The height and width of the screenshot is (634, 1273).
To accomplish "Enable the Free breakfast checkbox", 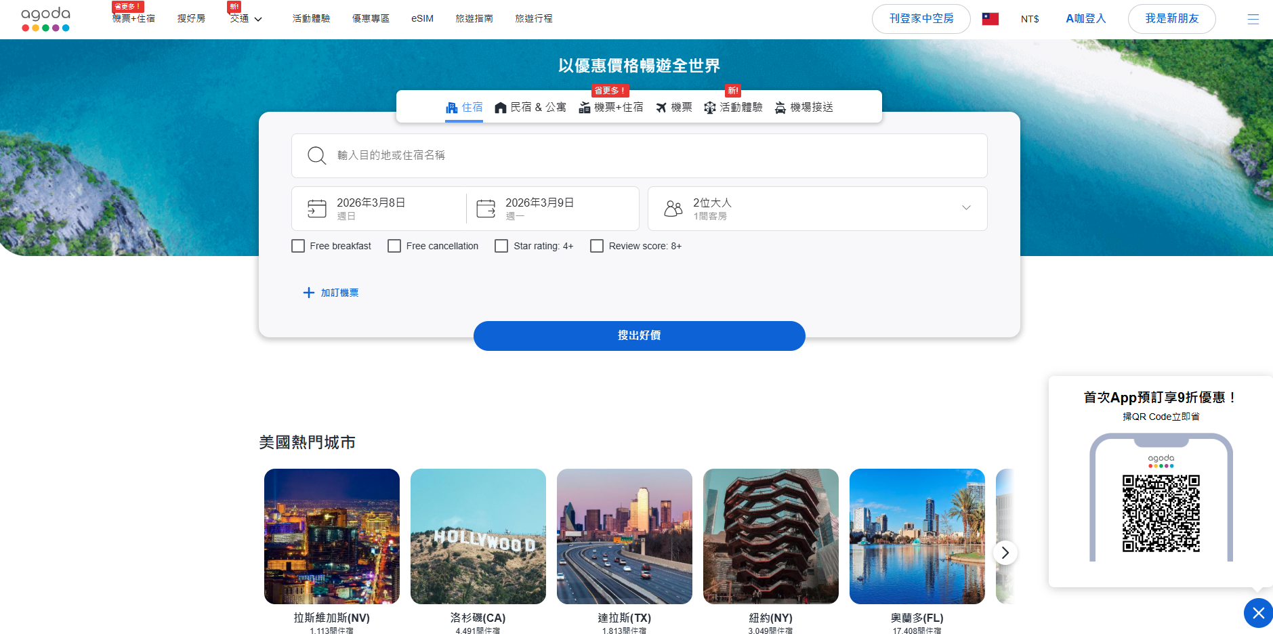I will [x=298, y=246].
